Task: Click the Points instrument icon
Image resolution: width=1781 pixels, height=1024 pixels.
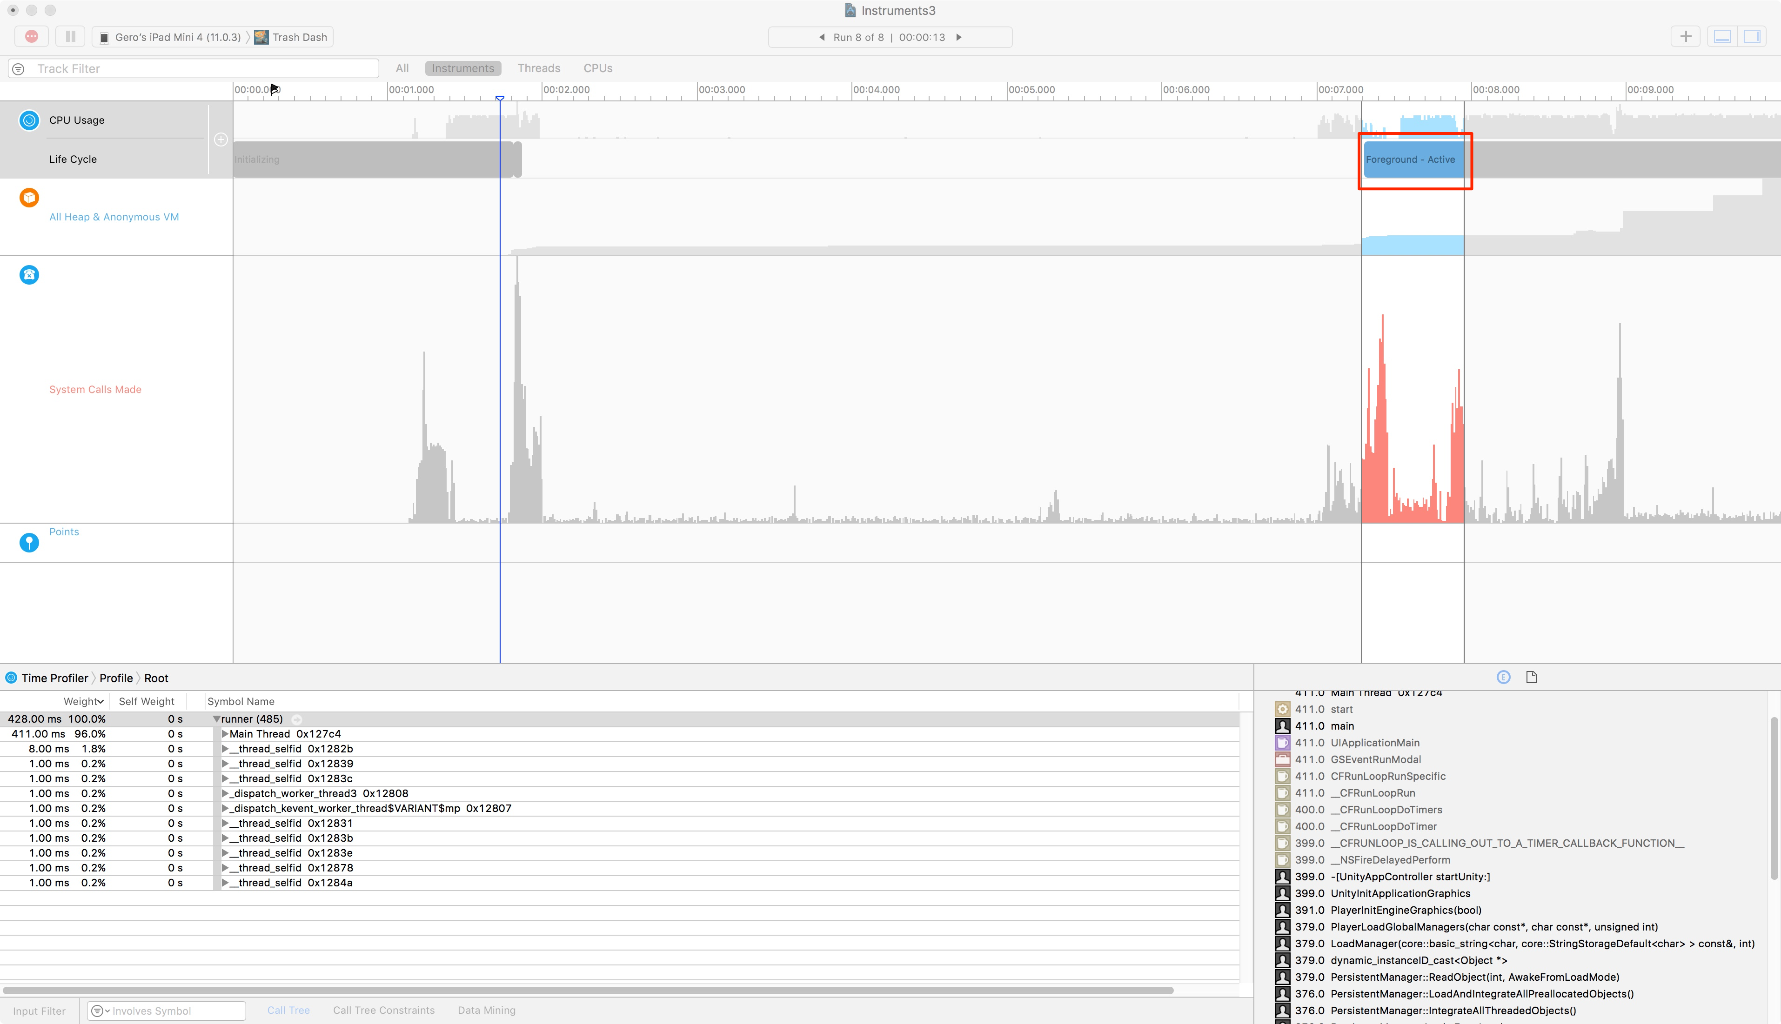Action: point(29,542)
